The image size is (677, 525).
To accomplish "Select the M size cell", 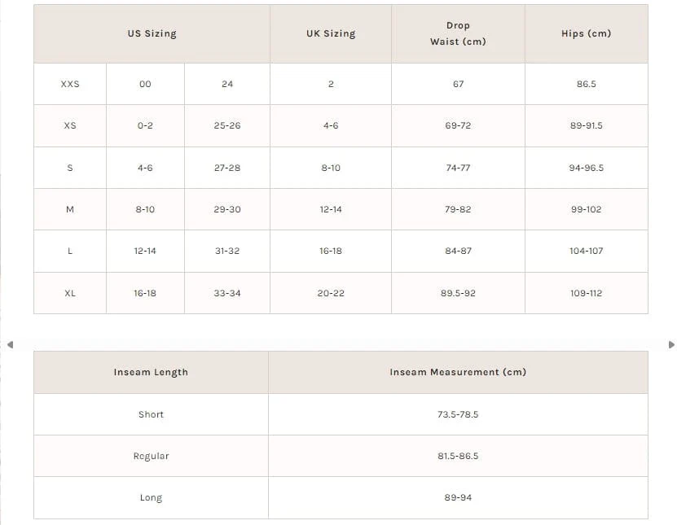I will tap(70, 209).
